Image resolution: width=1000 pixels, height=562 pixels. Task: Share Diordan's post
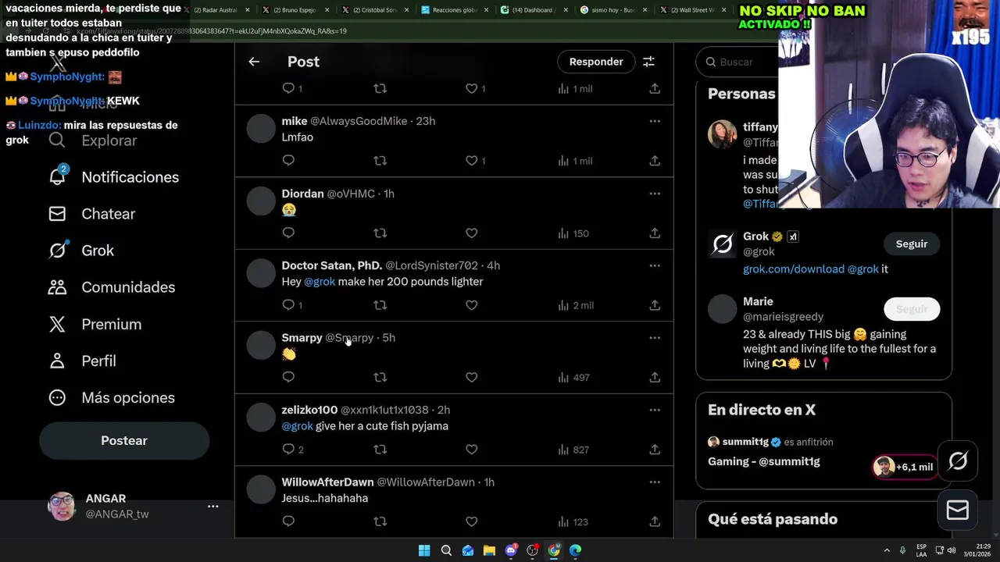point(655,233)
